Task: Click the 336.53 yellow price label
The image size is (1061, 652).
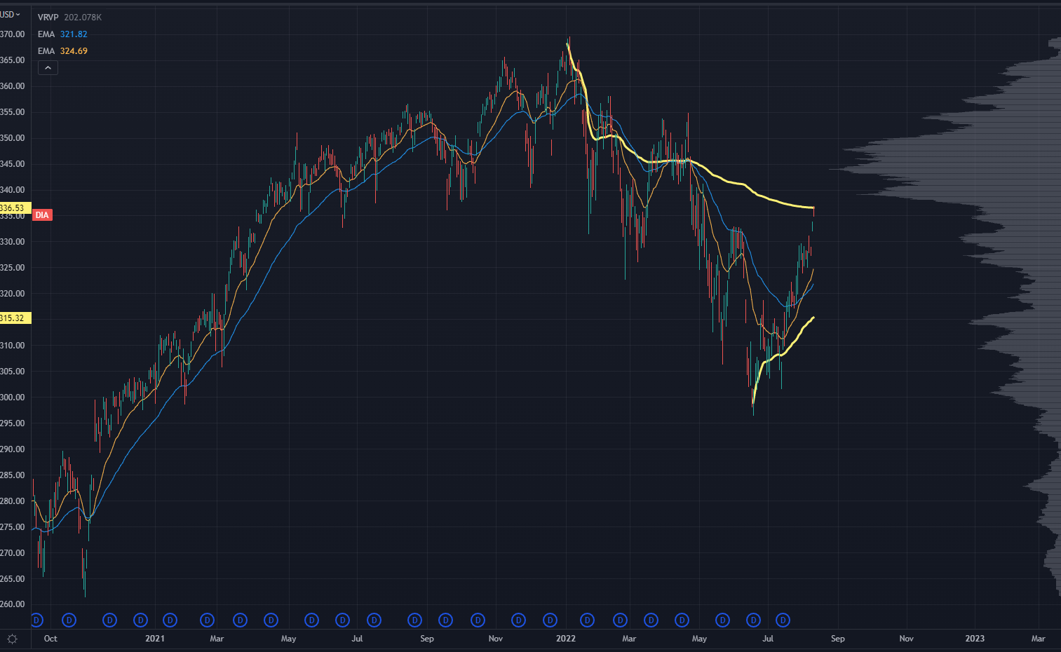Action: (14, 208)
